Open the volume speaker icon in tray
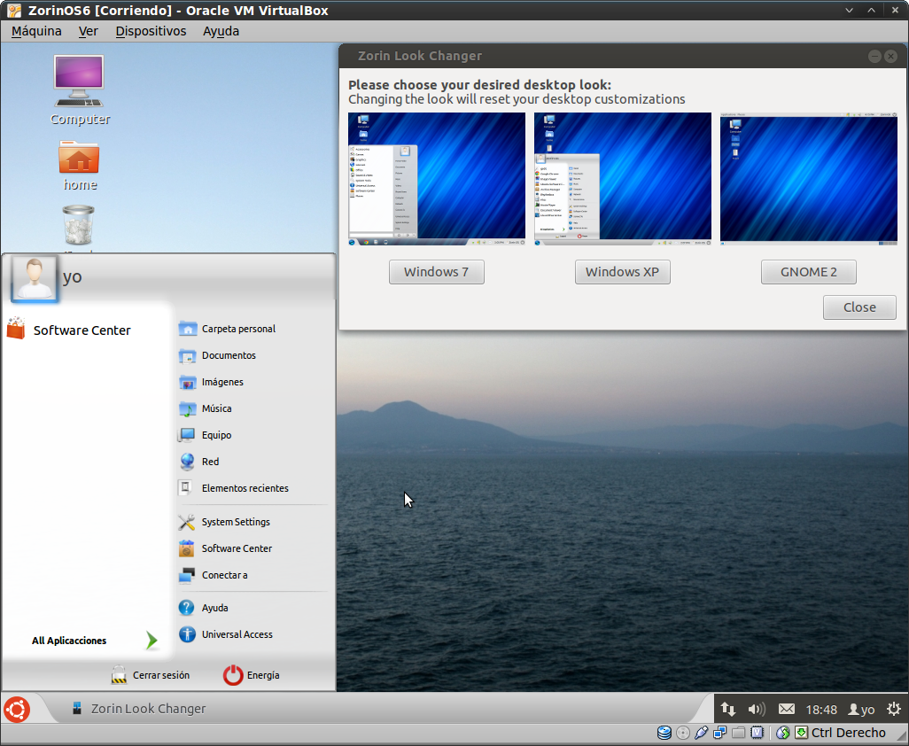This screenshot has height=746, width=909. click(x=756, y=709)
